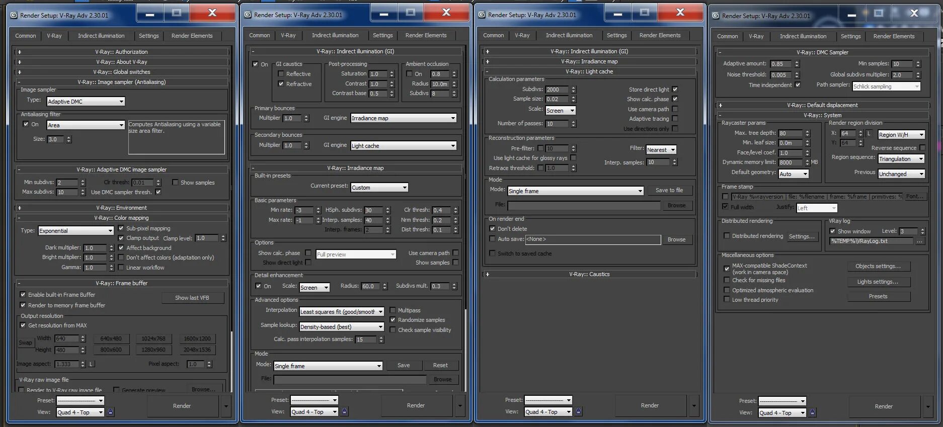This screenshot has width=943, height=427.
Task: Adjust Adaptive amount spinner
Action: coord(797,64)
